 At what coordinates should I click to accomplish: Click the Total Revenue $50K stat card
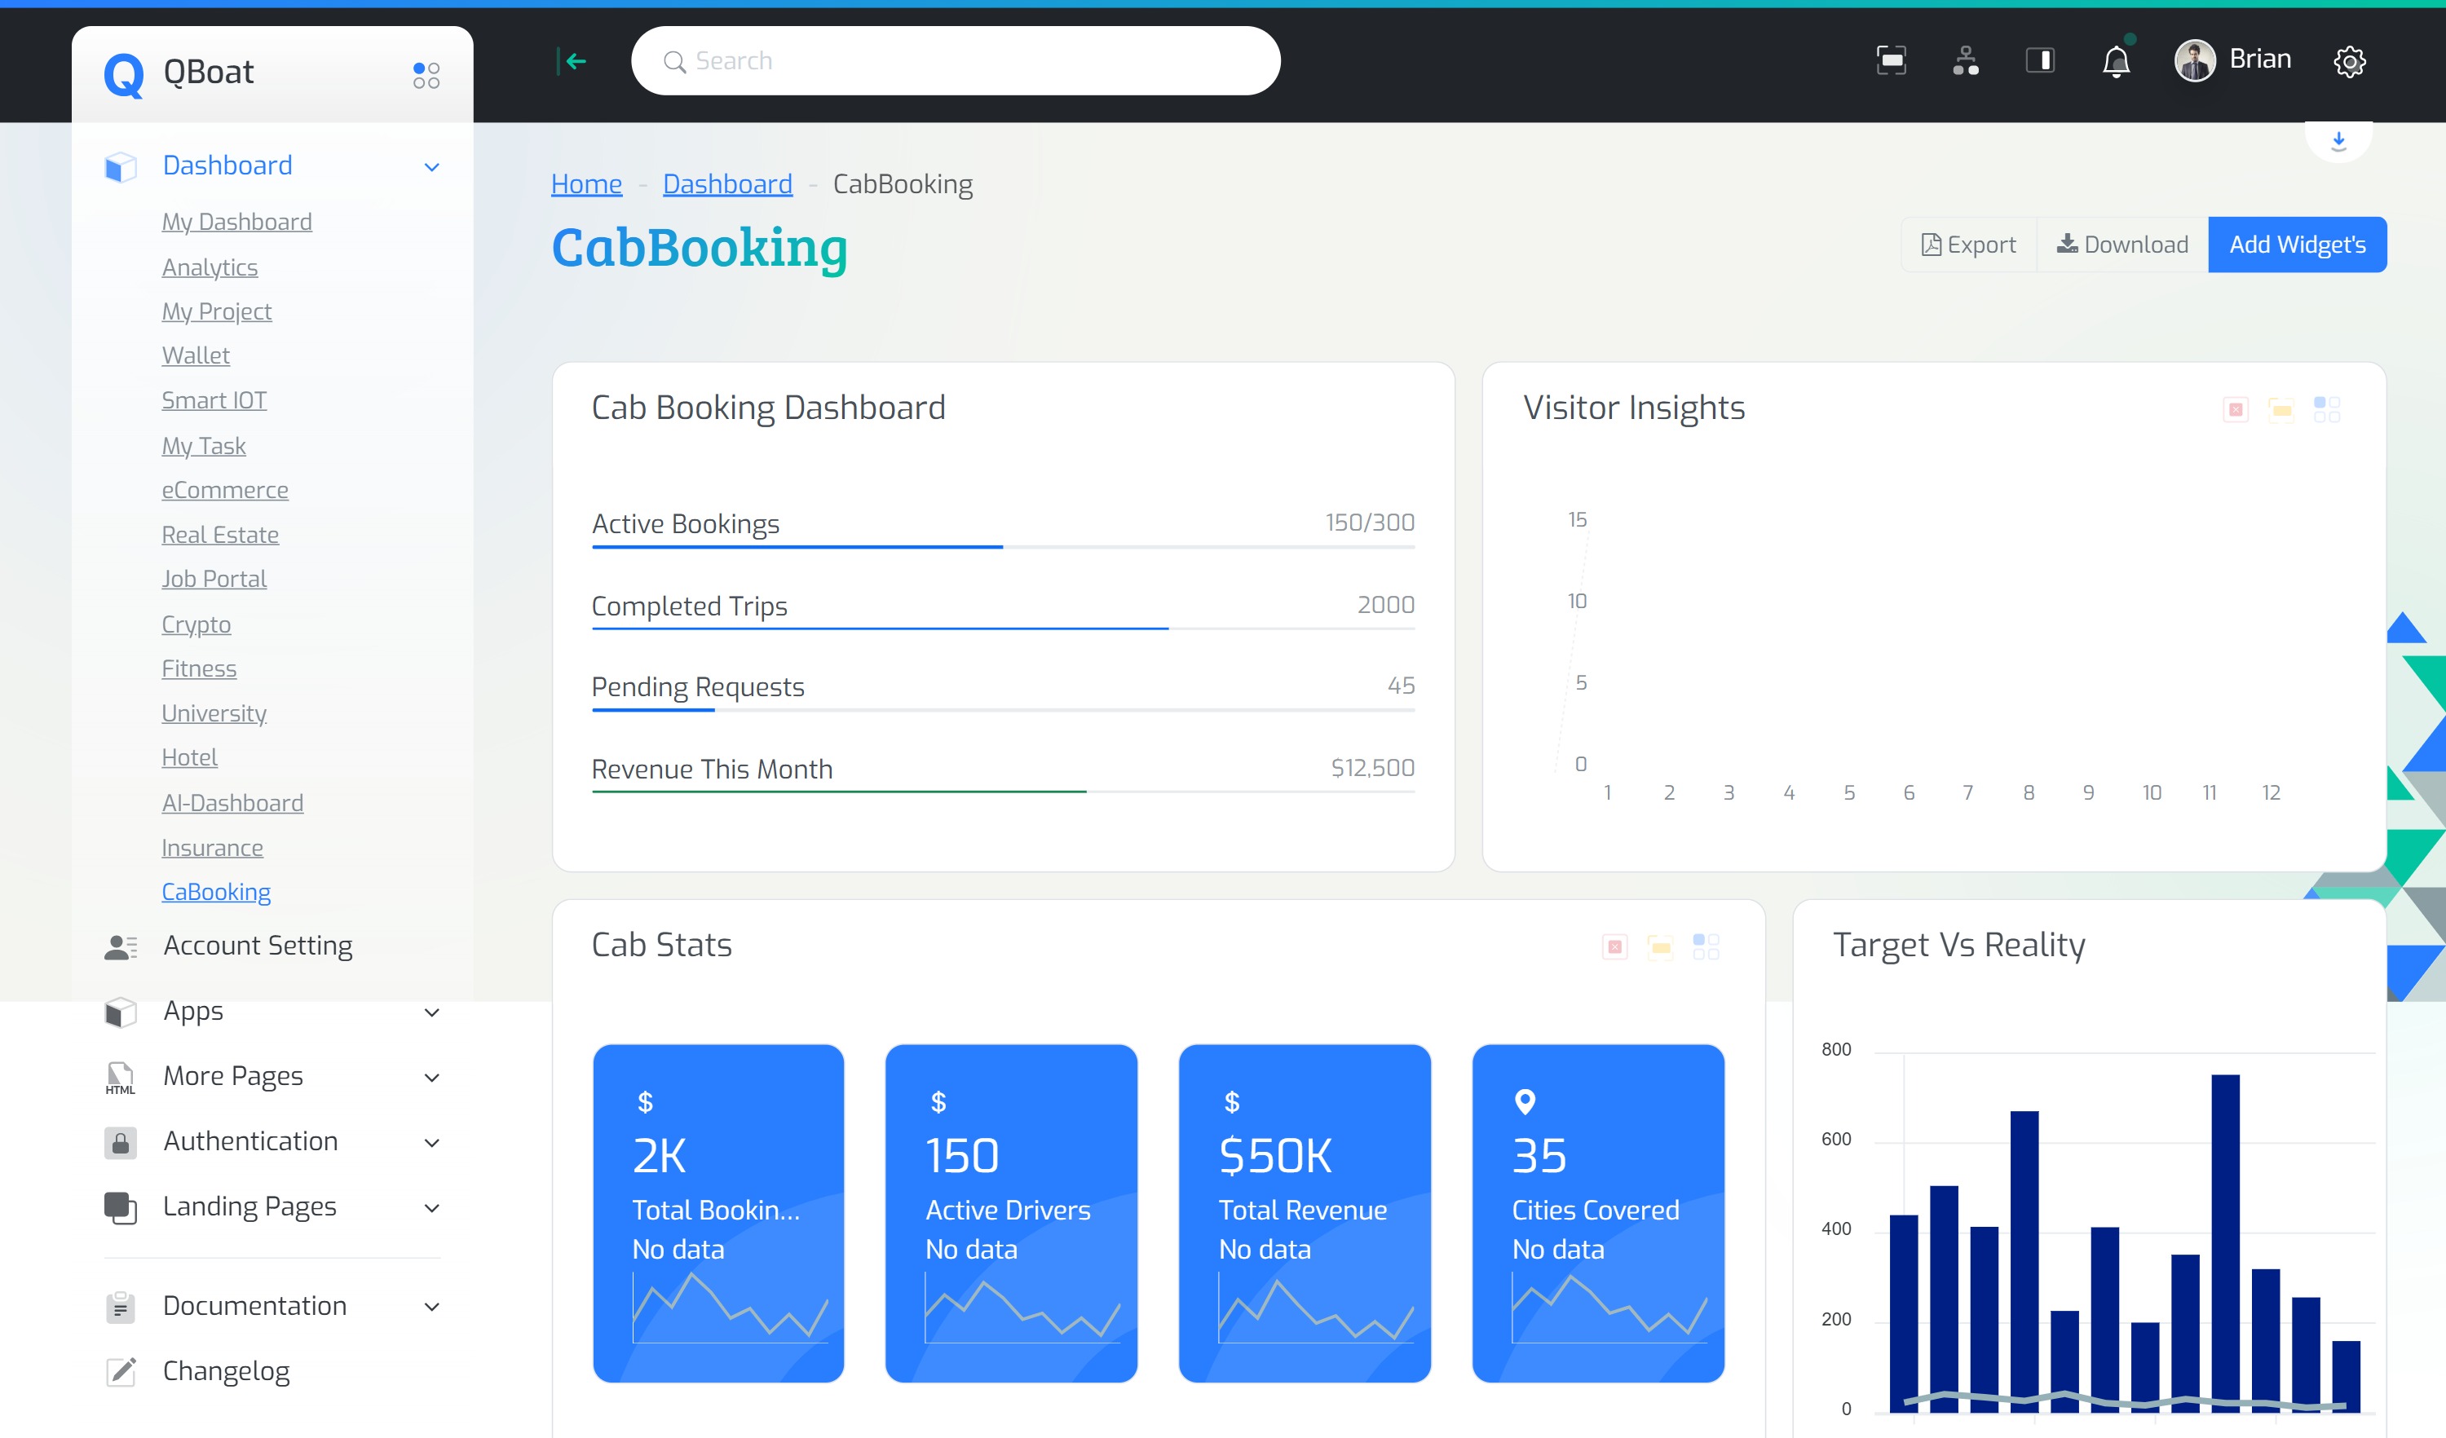1304,1213
